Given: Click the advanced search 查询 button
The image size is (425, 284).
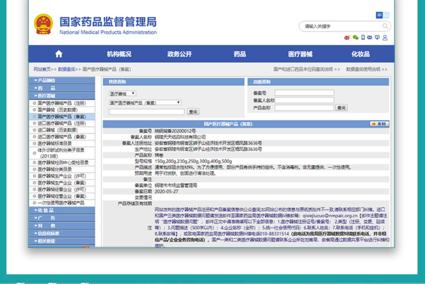Looking at the screenshot, I should click(341, 108).
